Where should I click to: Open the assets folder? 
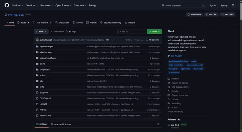point(42,64)
